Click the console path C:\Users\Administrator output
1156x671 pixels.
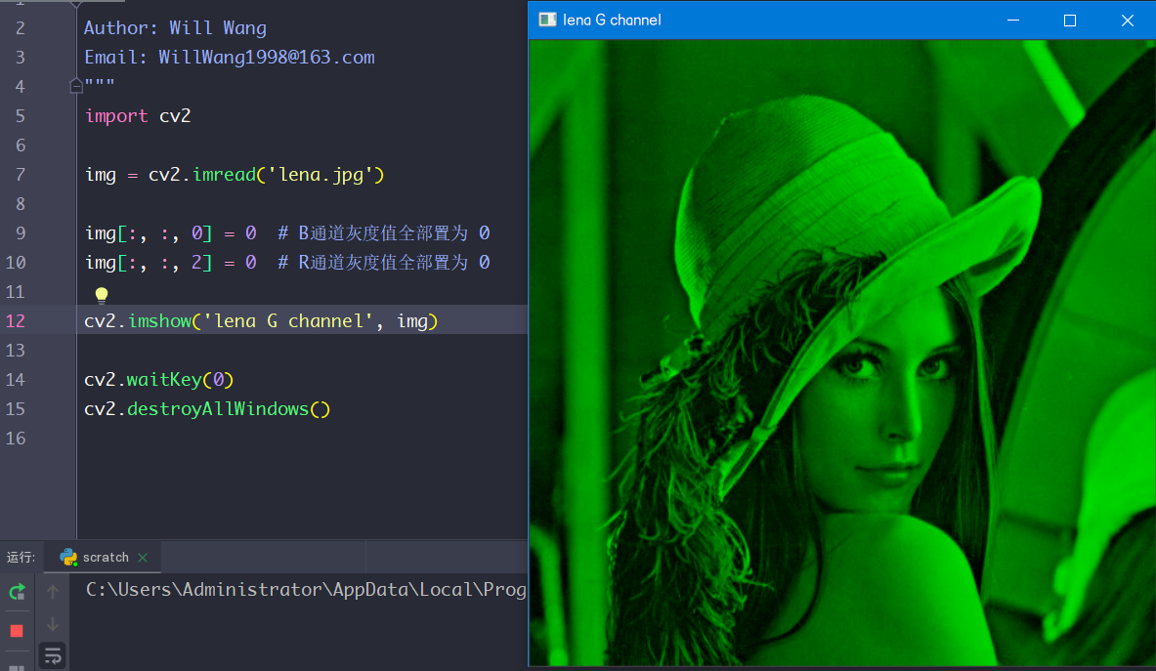[x=306, y=589]
